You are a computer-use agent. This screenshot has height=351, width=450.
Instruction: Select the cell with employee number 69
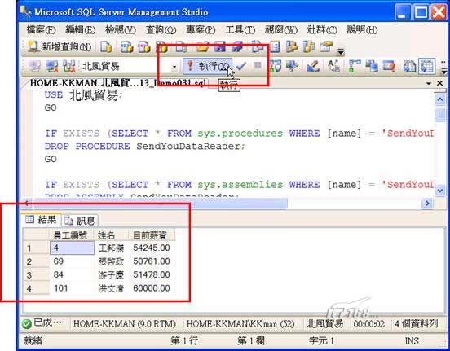[72, 261]
